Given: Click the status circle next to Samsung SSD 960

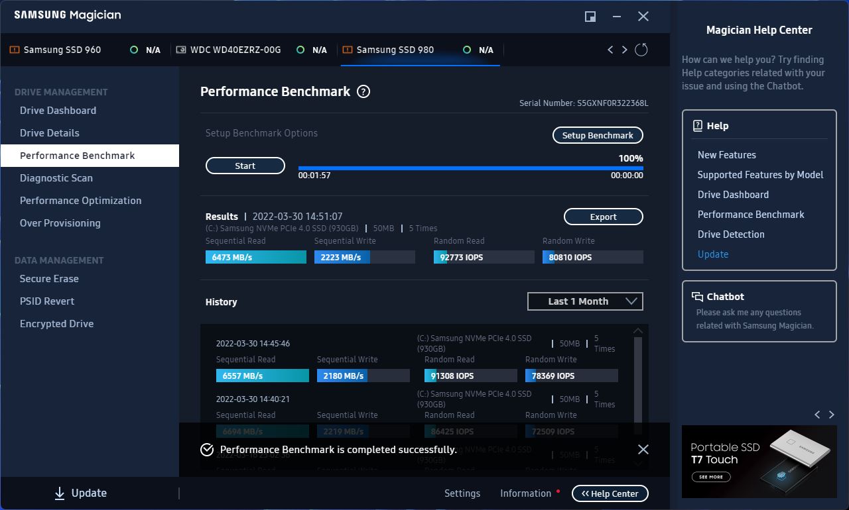Looking at the screenshot, I should point(134,50).
